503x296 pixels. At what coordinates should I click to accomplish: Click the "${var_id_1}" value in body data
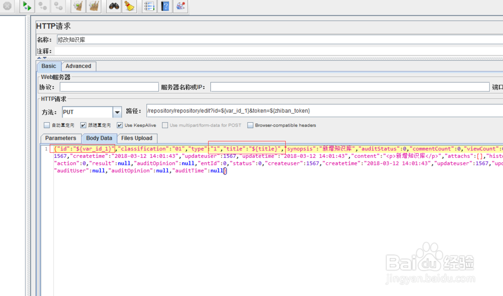coord(94,149)
